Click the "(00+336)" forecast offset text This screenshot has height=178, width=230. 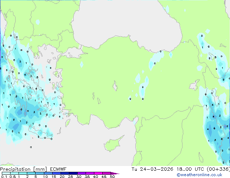click(218, 169)
